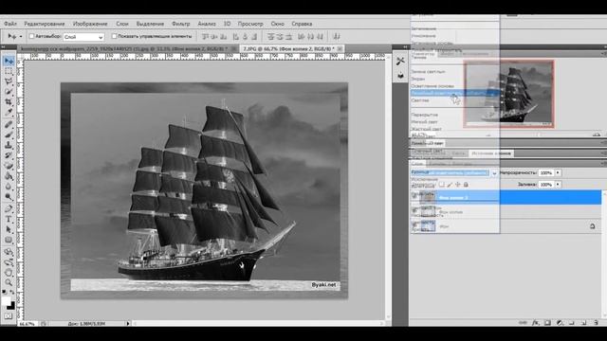This screenshot has width=607, height=341.
Task: Select the Gradient fill tool
Action: coord(9,176)
